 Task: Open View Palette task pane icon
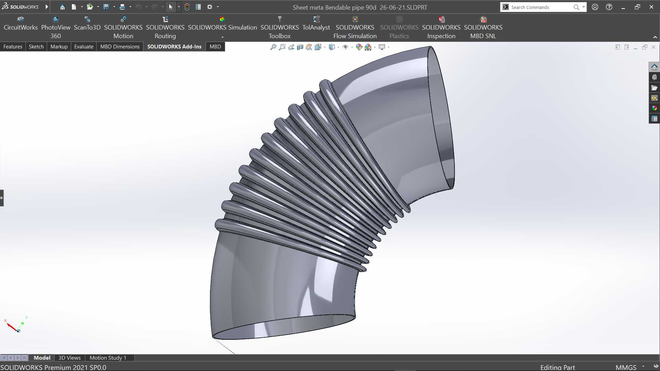tap(654, 98)
